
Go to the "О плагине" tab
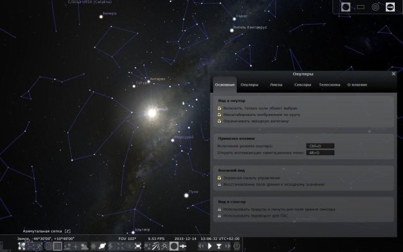pyautogui.click(x=357, y=84)
